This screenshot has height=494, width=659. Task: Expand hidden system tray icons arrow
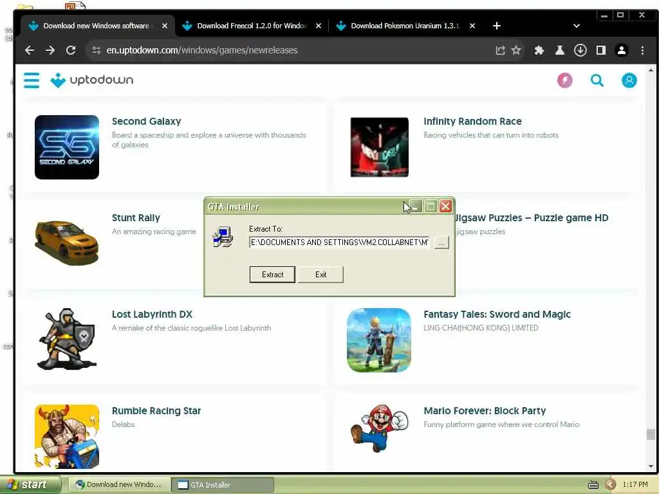pyautogui.click(x=610, y=485)
